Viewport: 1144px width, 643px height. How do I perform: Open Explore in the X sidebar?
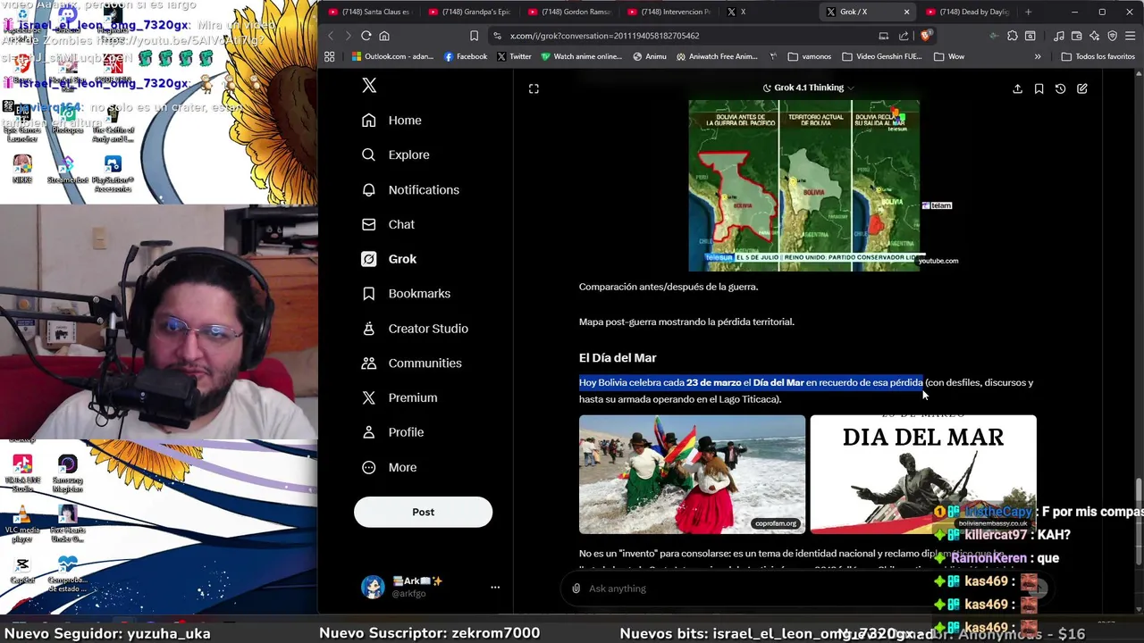tap(395, 154)
